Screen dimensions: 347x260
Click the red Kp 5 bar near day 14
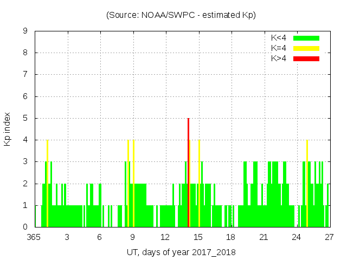[x=188, y=172]
